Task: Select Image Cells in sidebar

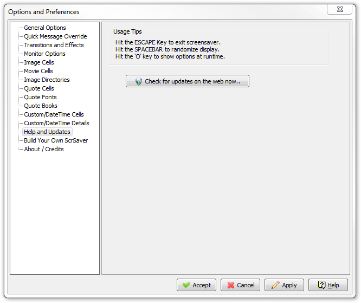Action: coord(39,62)
